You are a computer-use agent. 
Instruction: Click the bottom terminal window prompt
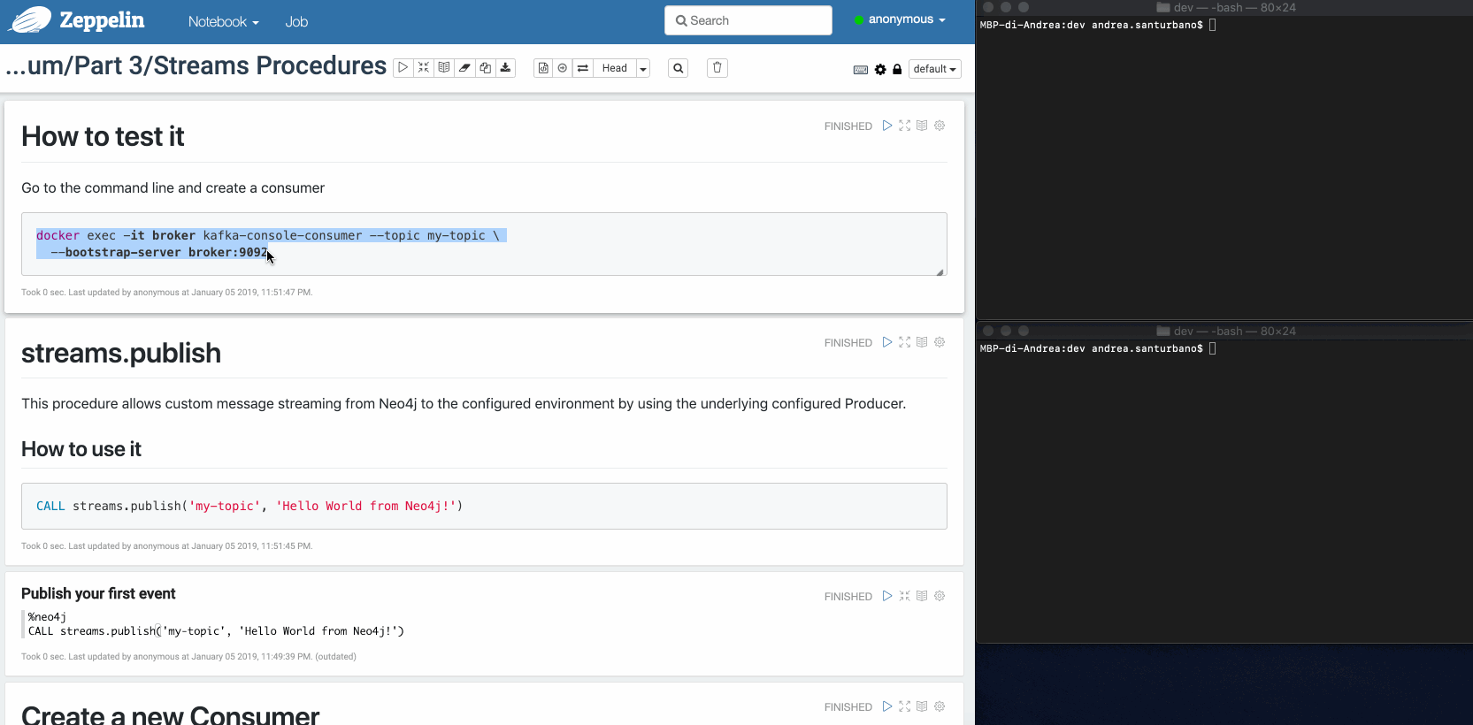click(1098, 348)
